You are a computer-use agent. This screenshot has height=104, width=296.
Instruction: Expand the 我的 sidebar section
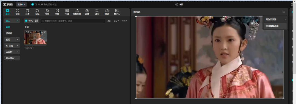12,40
